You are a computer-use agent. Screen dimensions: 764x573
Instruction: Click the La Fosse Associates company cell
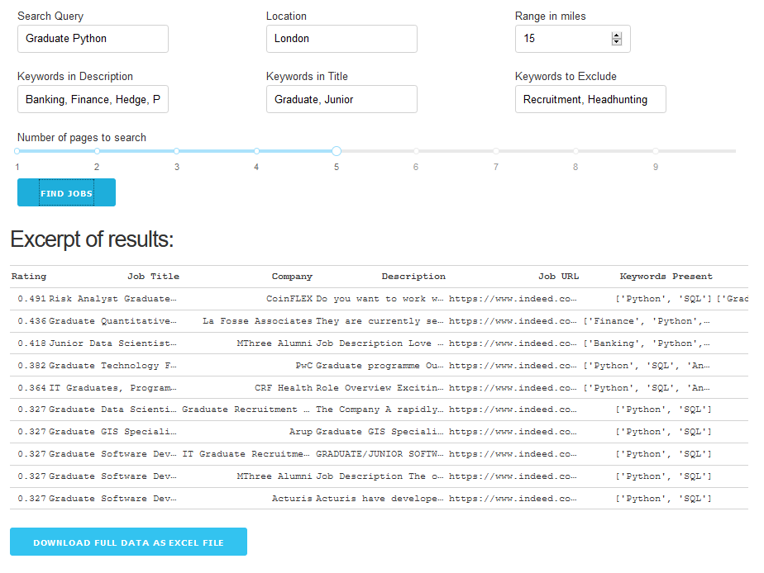click(x=257, y=321)
